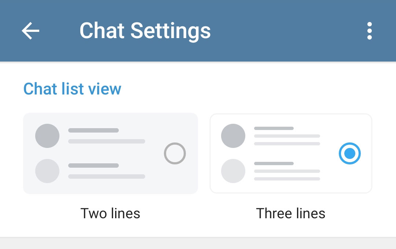Click the top message placeholder line in Two lines preview

pyautogui.click(x=107, y=141)
